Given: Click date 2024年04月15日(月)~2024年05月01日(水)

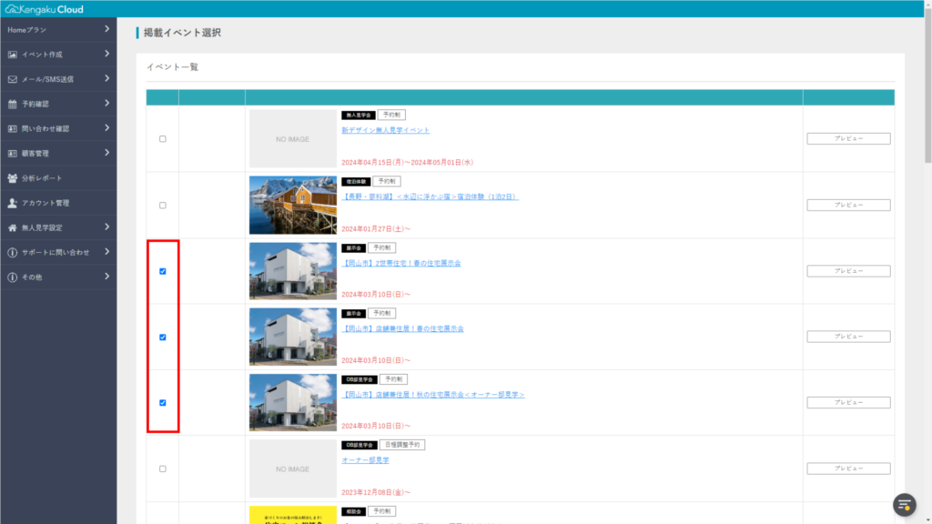Looking at the screenshot, I should [407, 162].
